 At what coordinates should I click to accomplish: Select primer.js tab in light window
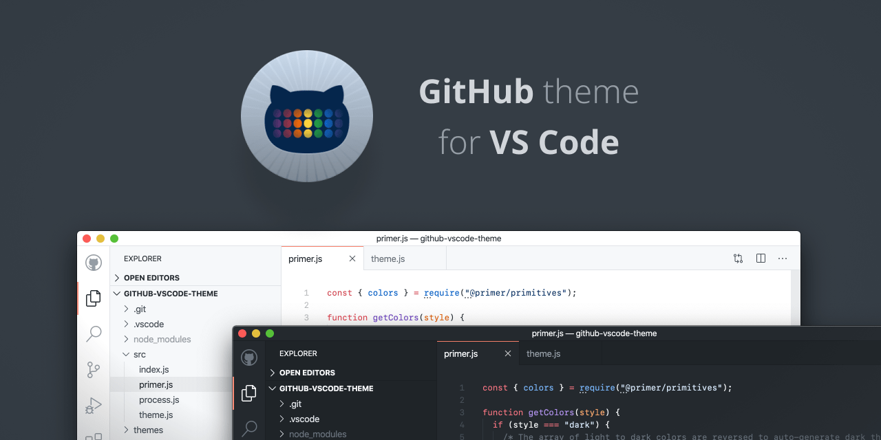323,258
